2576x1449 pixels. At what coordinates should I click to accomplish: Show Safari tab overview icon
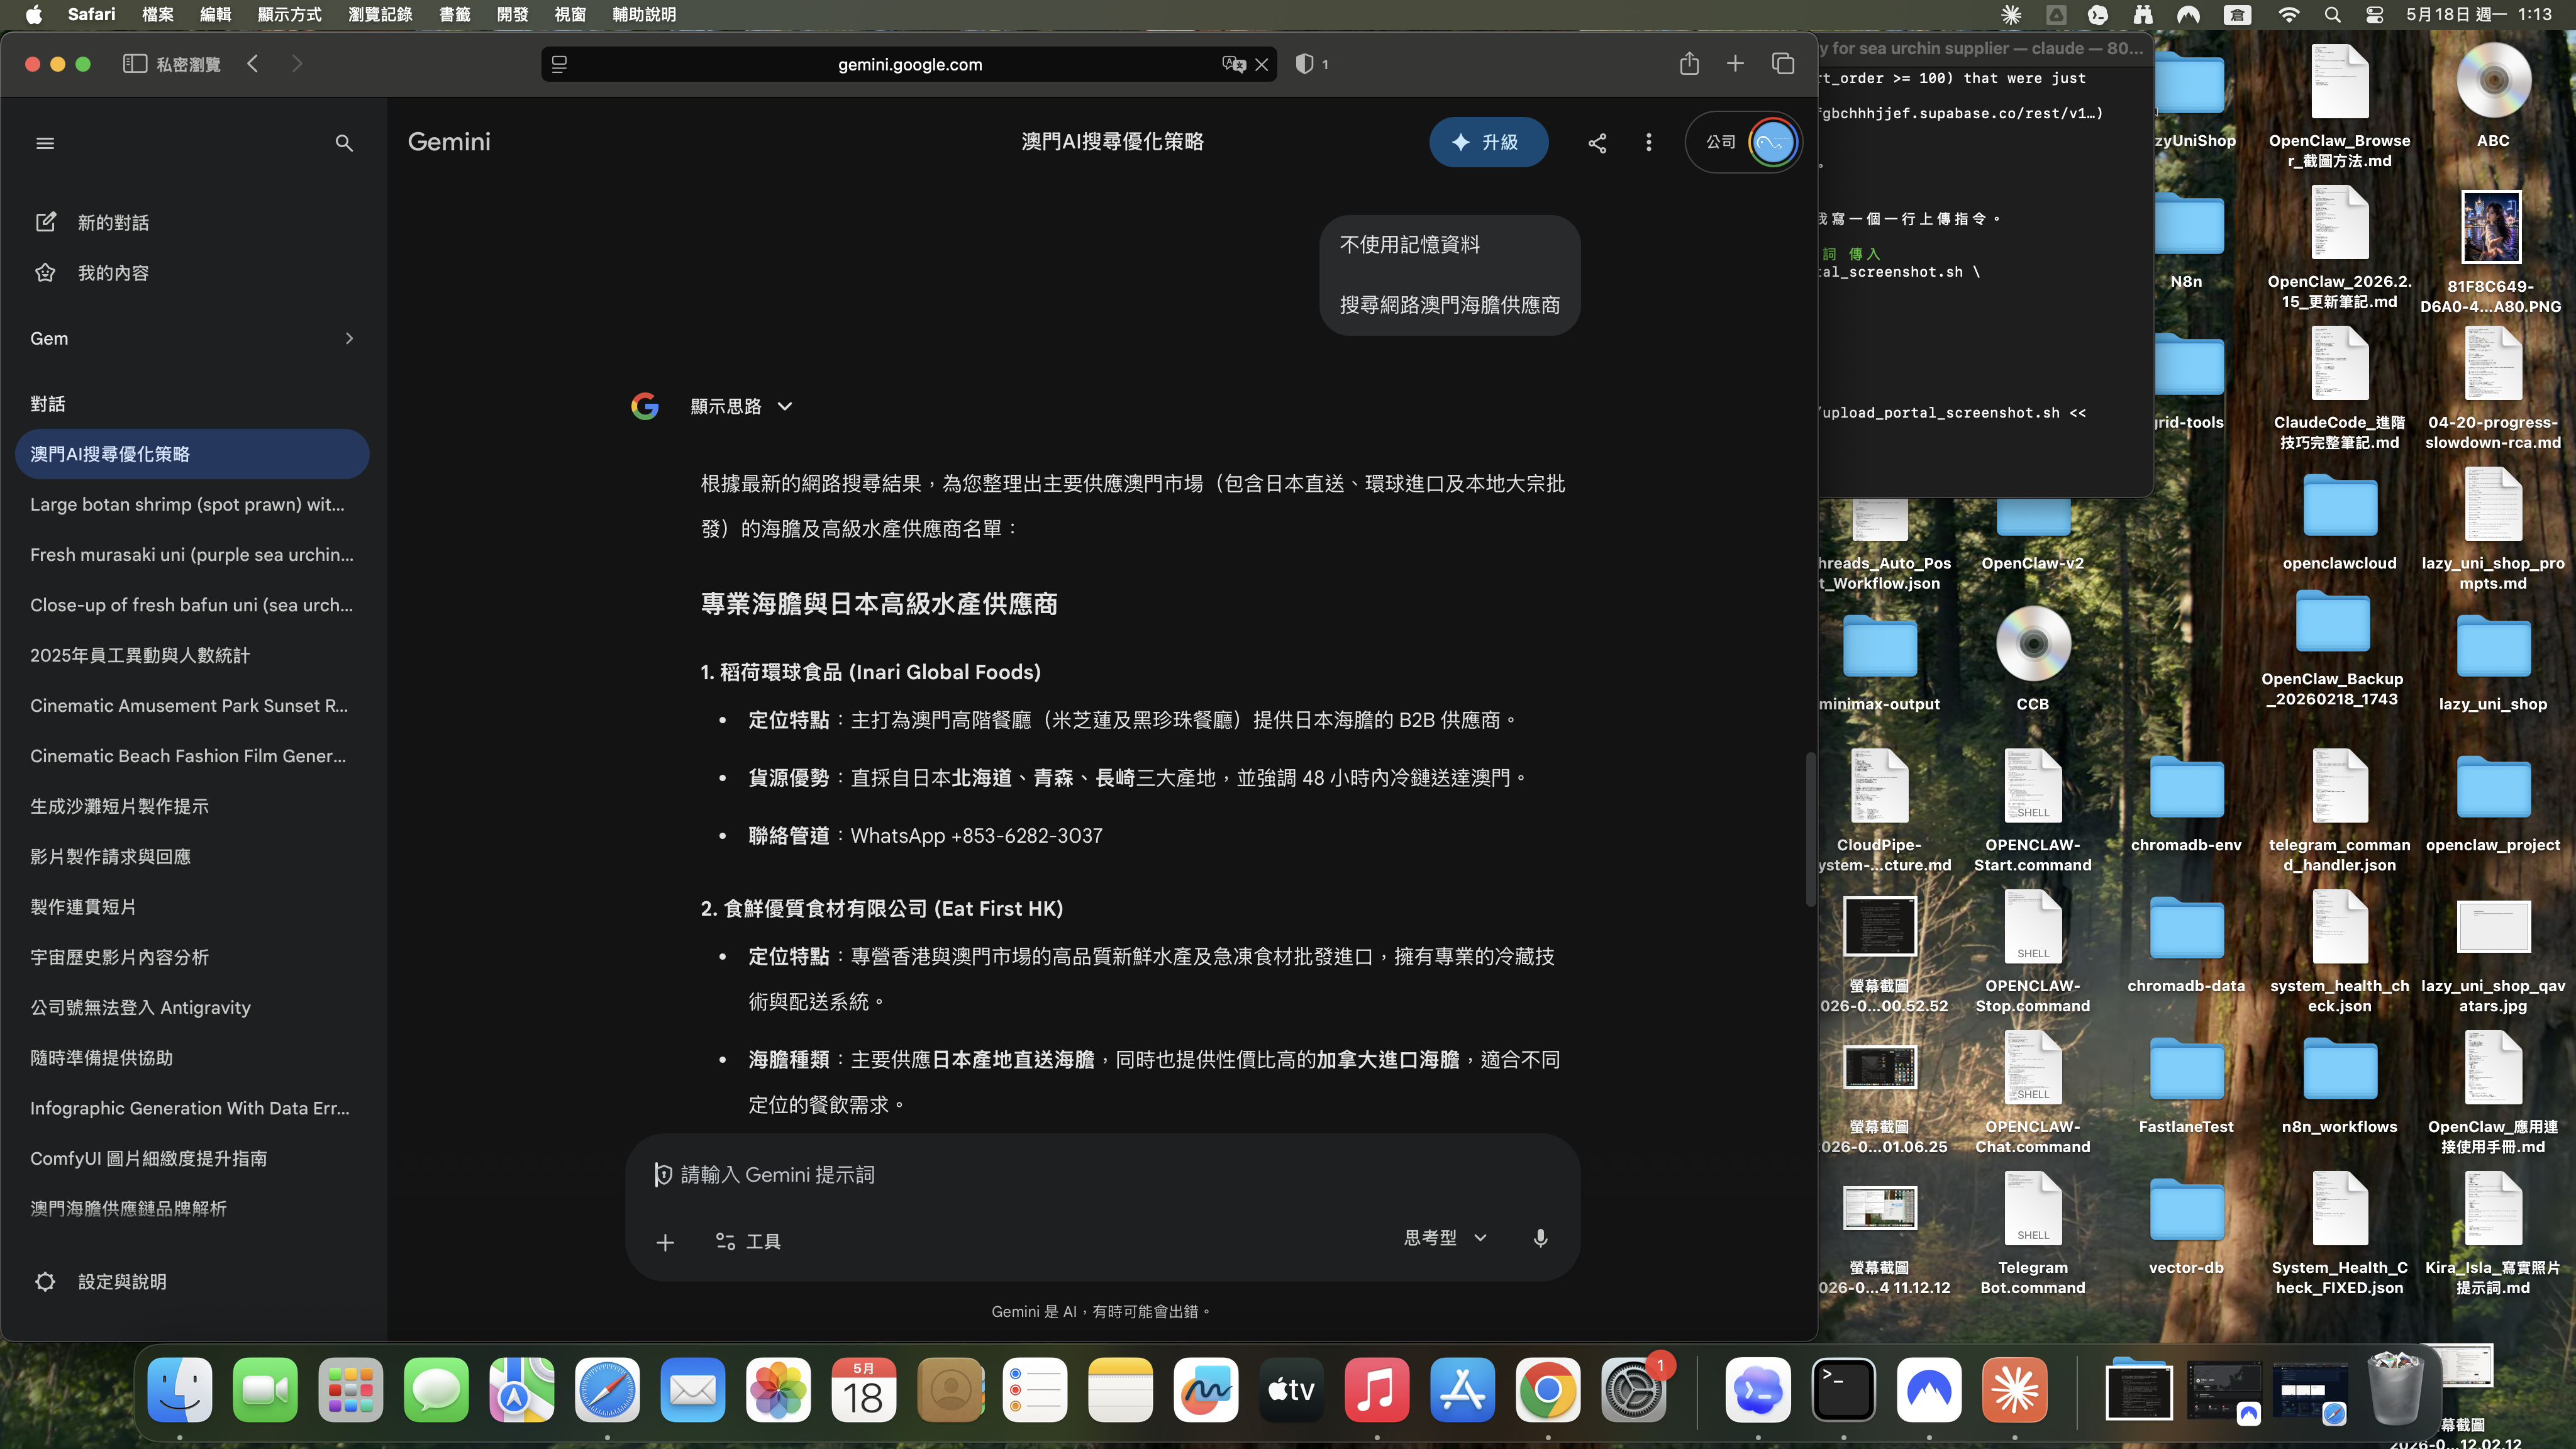[x=1783, y=64]
